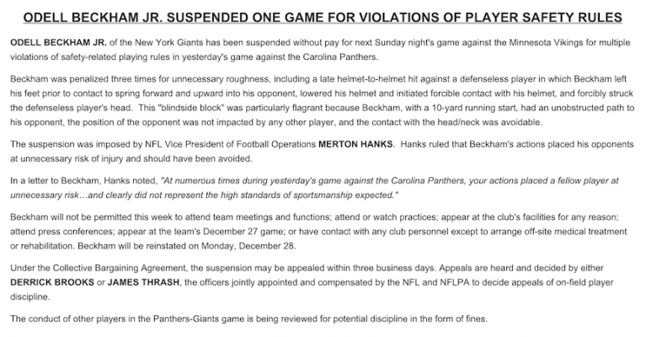Click the bold name MERTON HANKS
Screen dimensions: 646x337
click(355, 144)
